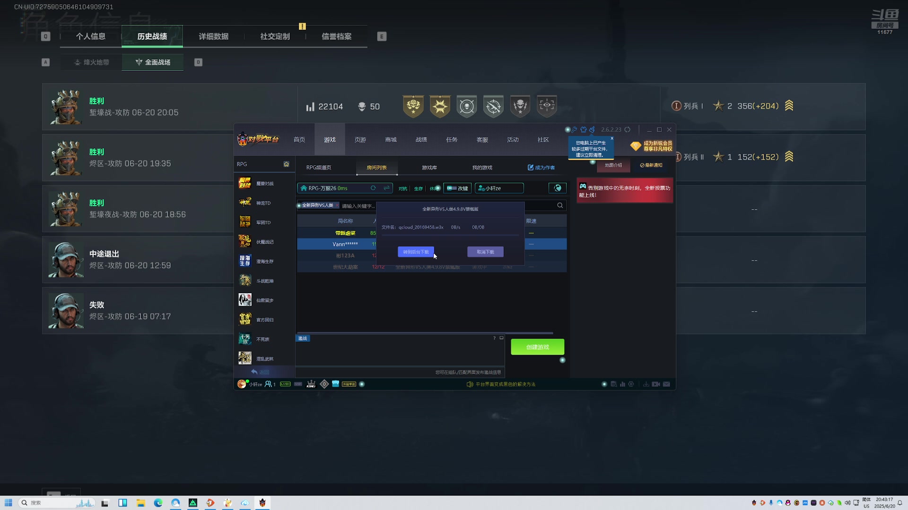Click the switch server arrows icon
The width and height of the screenshot is (908, 510).
pos(386,188)
